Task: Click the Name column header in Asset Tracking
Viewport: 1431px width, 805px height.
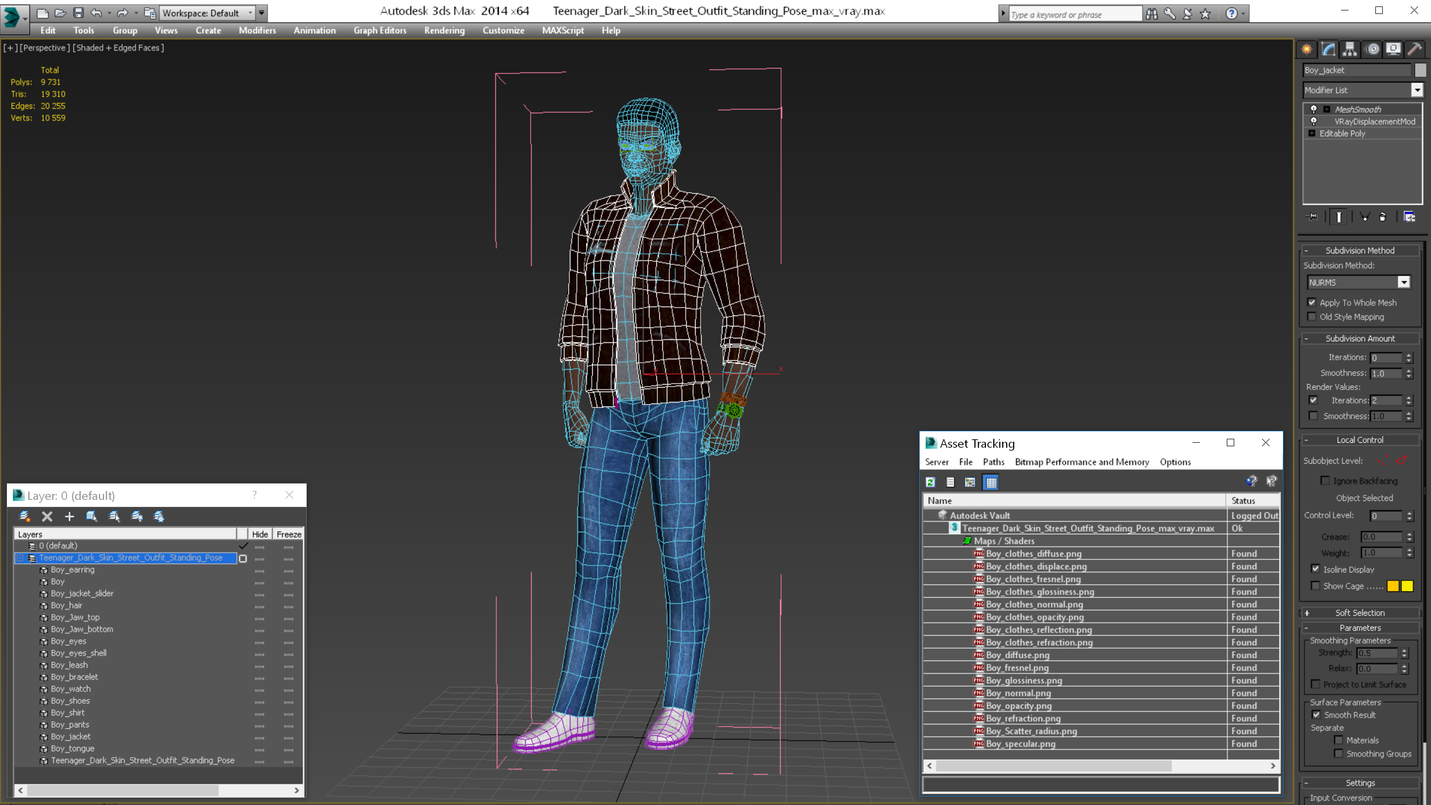Action: 1074,500
